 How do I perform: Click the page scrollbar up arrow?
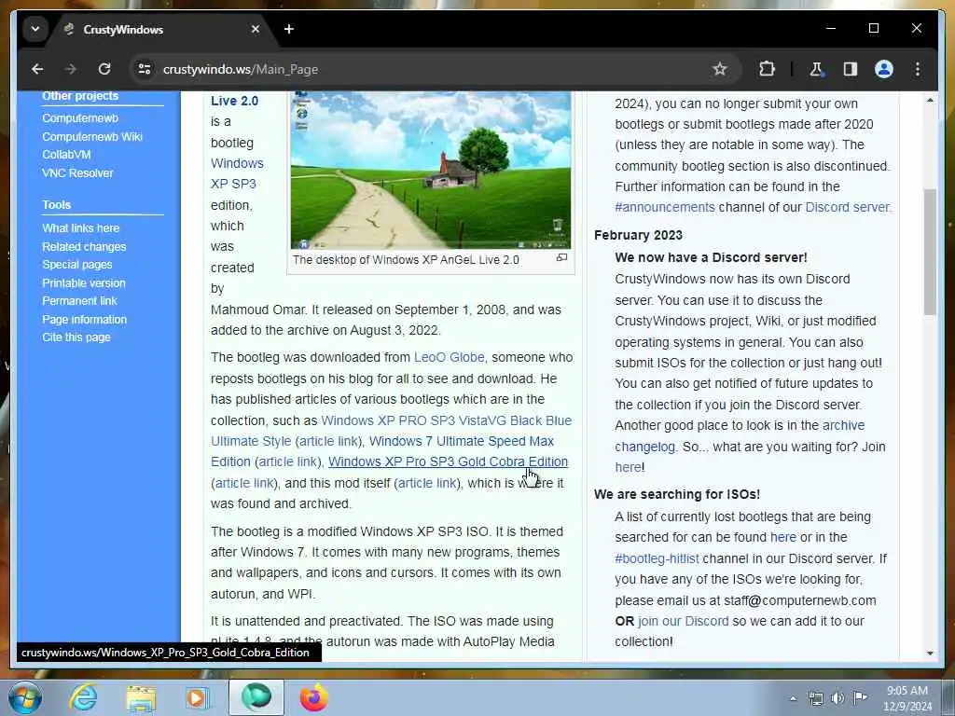point(930,99)
